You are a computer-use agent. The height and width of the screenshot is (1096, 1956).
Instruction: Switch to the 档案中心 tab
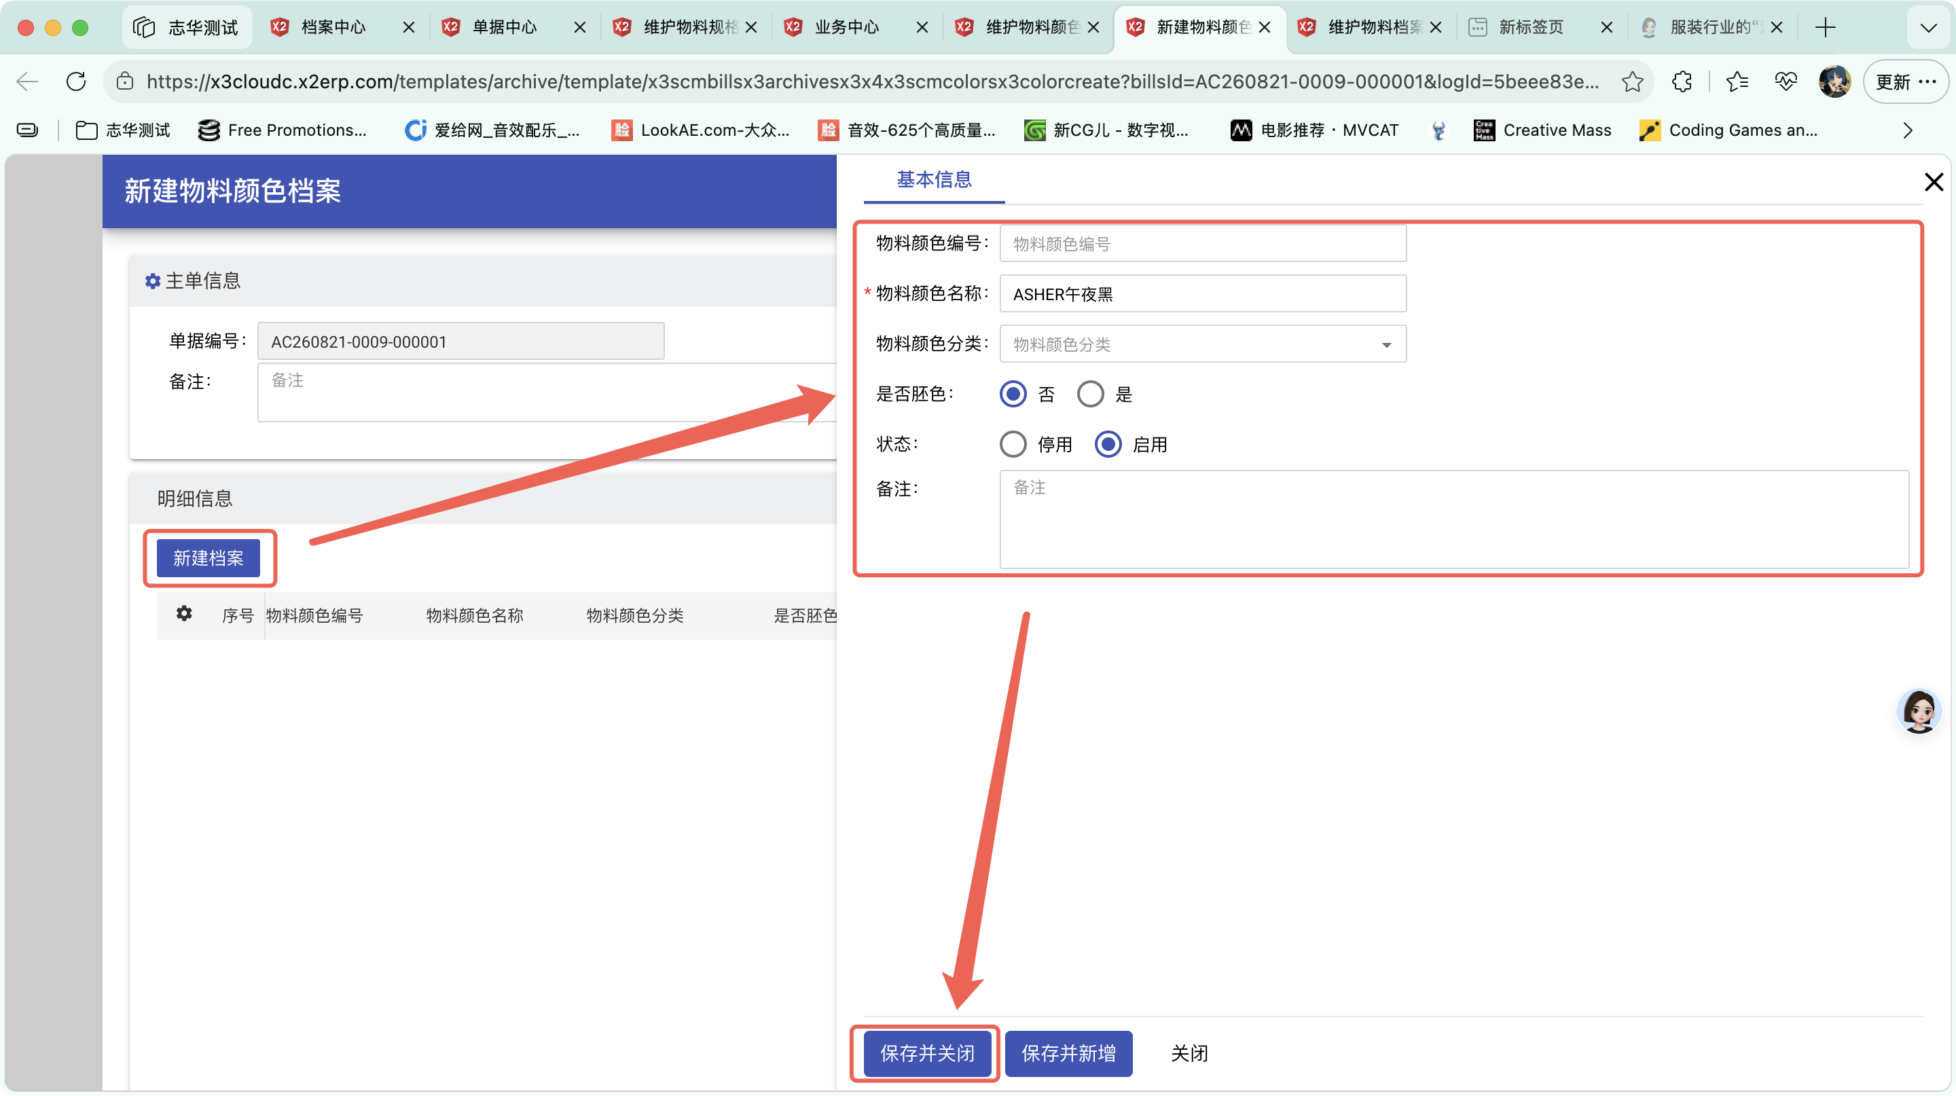click(342, 27)
